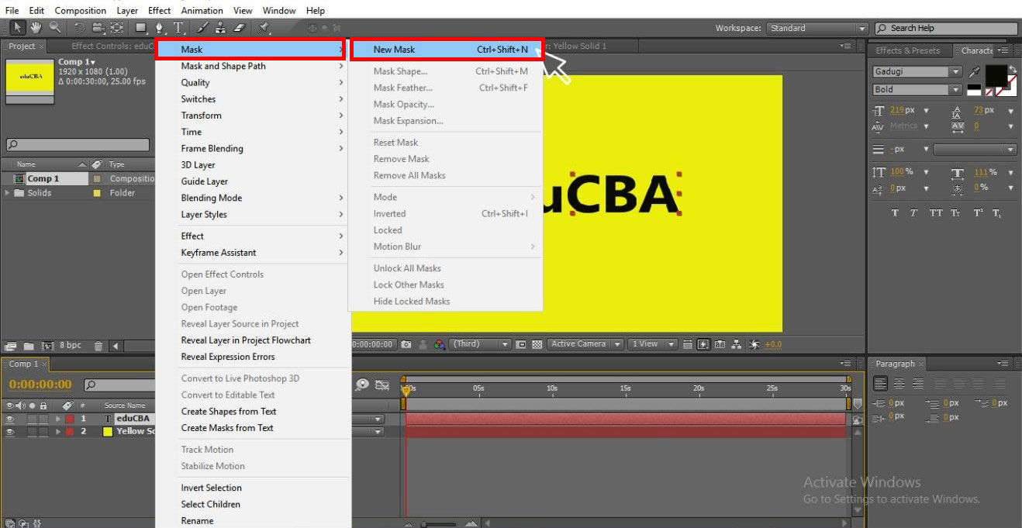The image size is (1022, 528).
Task: Click Reveal Expression Errors
Action: (x=228, y=357)
